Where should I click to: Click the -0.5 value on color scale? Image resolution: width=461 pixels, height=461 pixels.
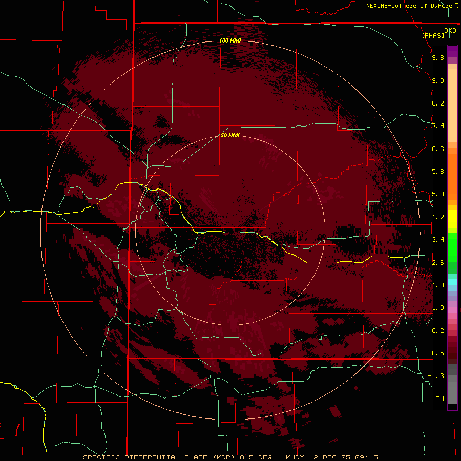(x=436, y=353)
